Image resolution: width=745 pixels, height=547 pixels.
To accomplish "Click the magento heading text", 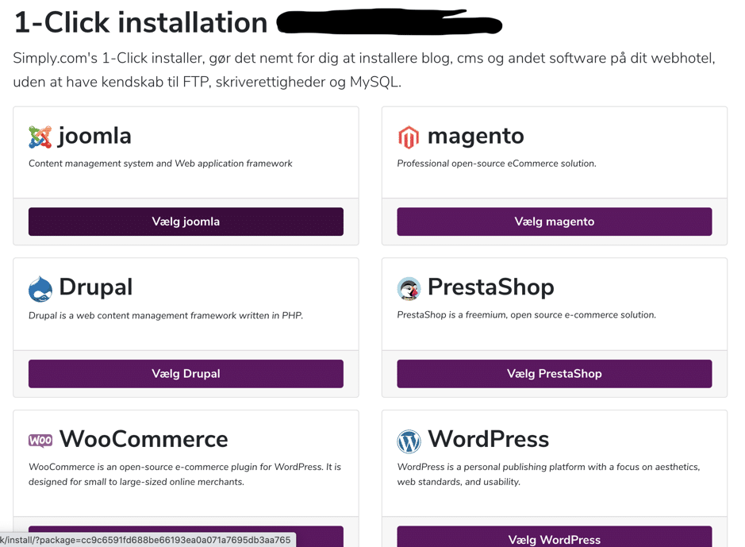I will [x=475, y=137].
